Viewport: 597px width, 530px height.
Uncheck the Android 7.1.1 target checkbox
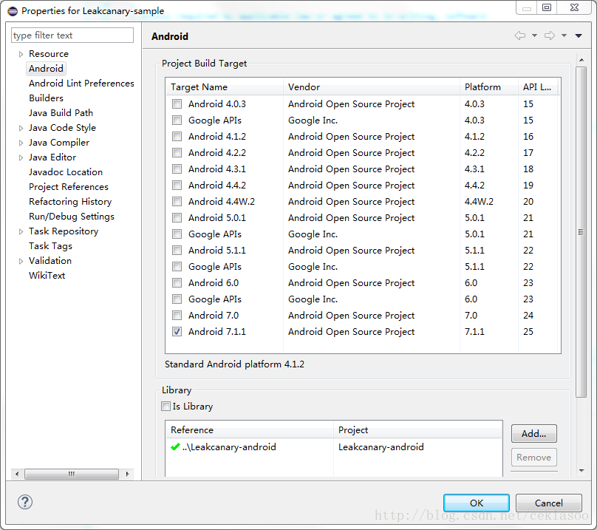177,331
